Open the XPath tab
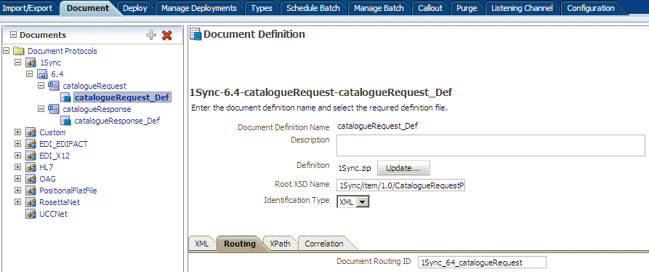The image size is (649, 272). click(x=280, y=244)
